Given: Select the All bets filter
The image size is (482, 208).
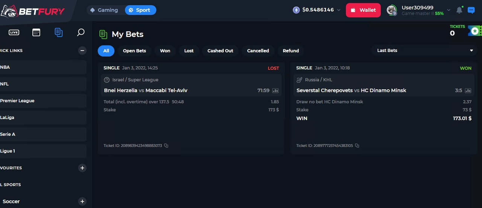Looking at the screenshot, I should click(106, 50).
